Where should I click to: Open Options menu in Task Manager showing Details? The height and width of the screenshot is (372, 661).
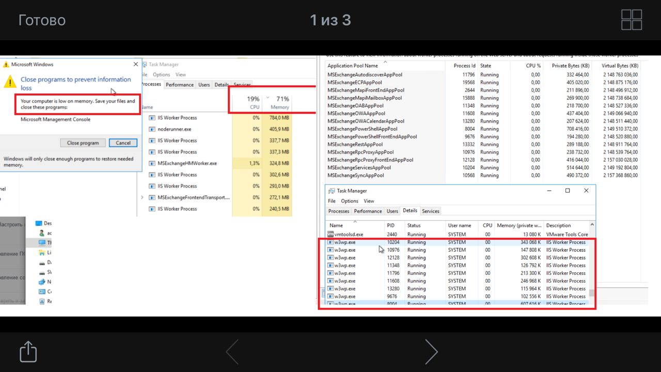(350, 201)
